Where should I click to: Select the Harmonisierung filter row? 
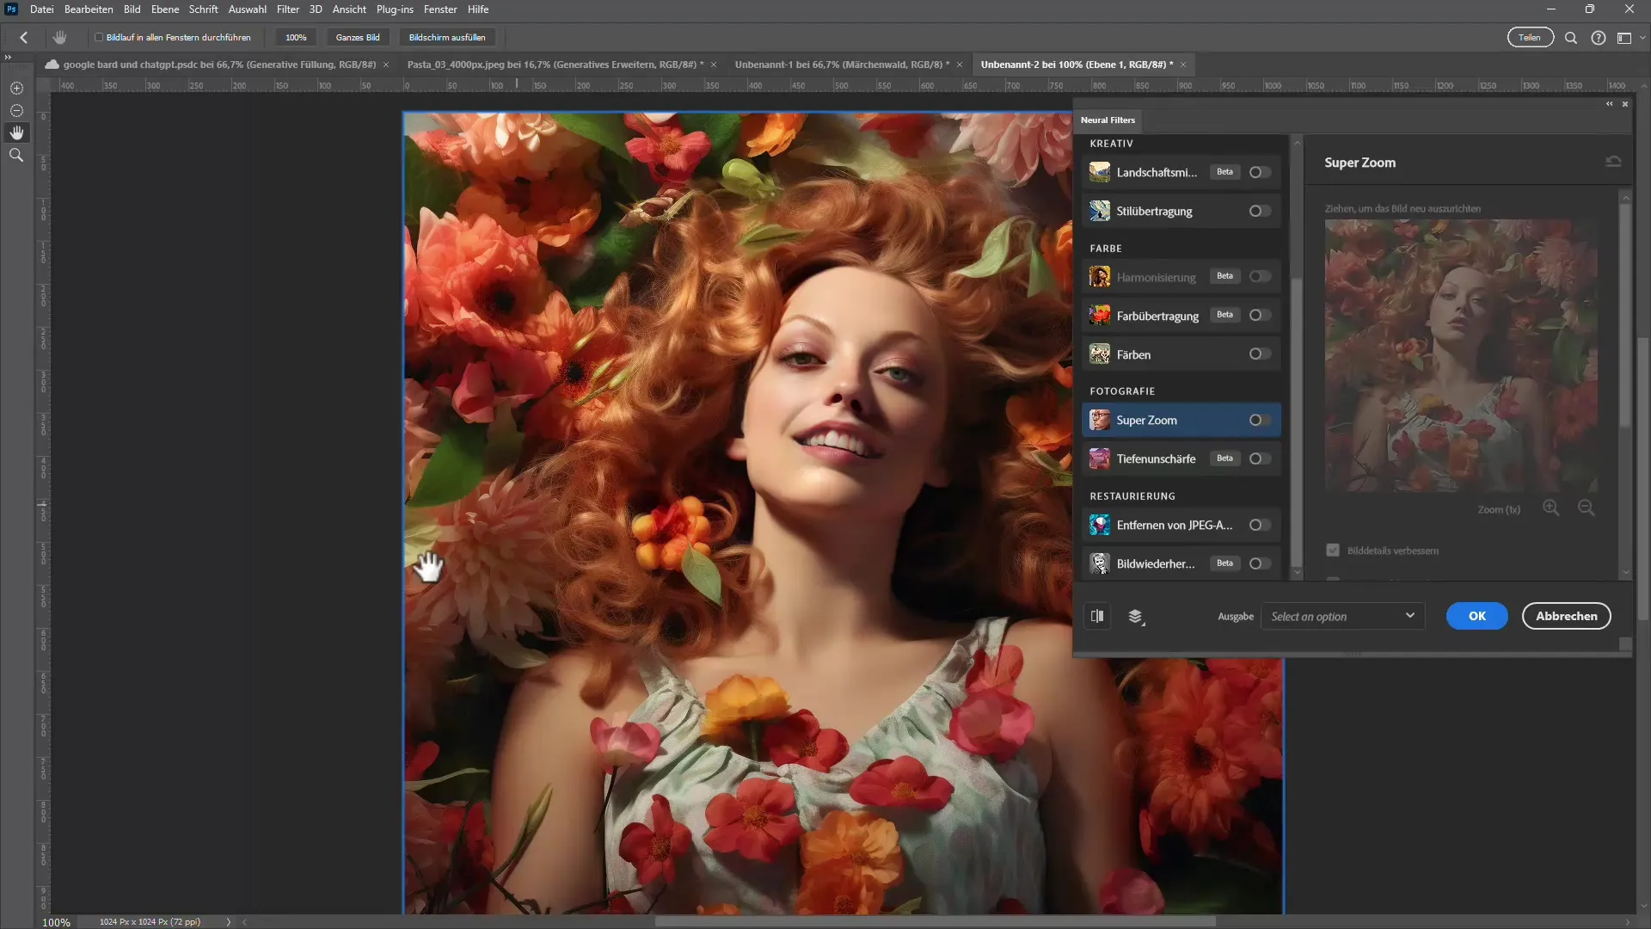[x=1181, y=277]
